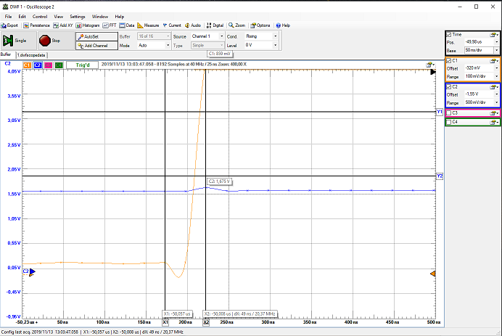
Task: Disable the C1 channel checkbox
Action: tap(449, 60)
